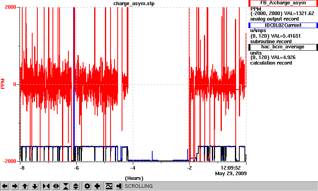The image size is (318, 191).
Task: Click the plus cross icon in the toolbar
Action: [97, 186]
